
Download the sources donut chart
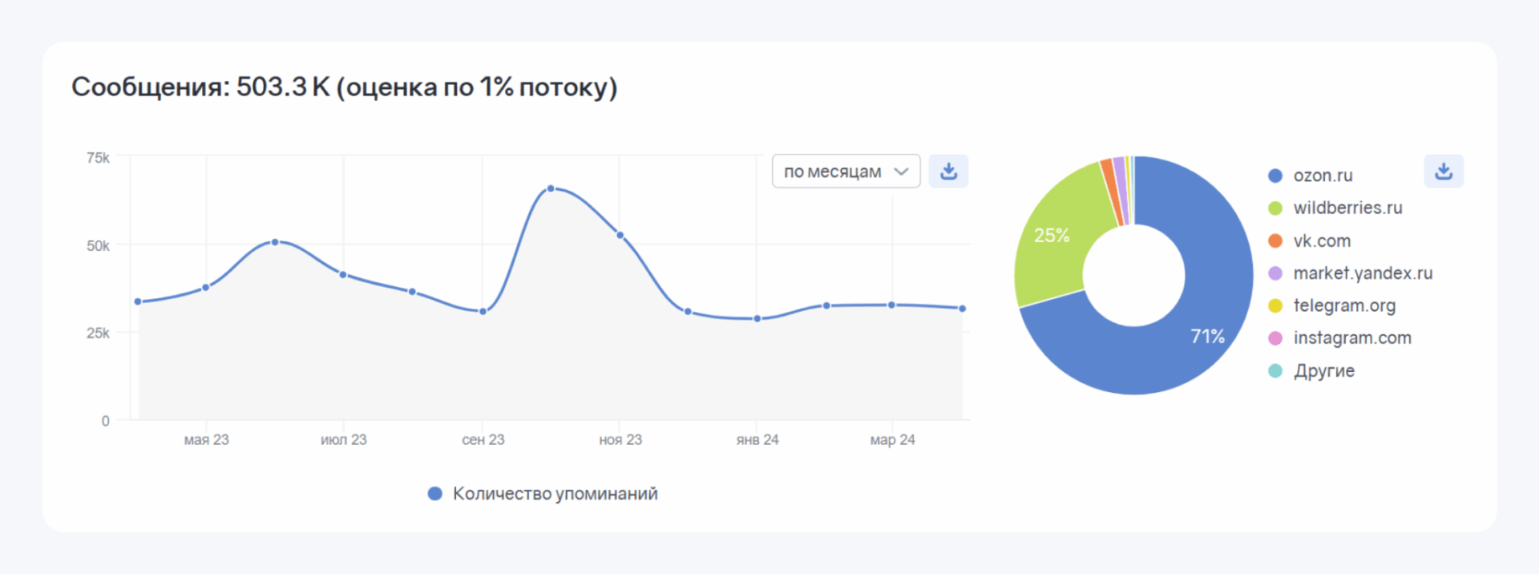(1443, 172)
